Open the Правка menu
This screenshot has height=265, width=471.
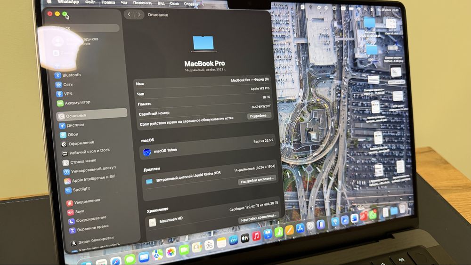[108, 2]
